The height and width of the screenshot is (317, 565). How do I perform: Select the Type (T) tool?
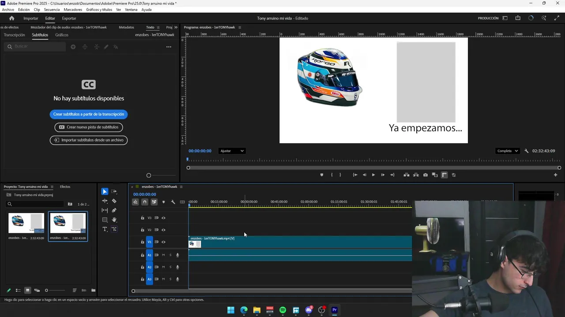click(x=105, y=229)
